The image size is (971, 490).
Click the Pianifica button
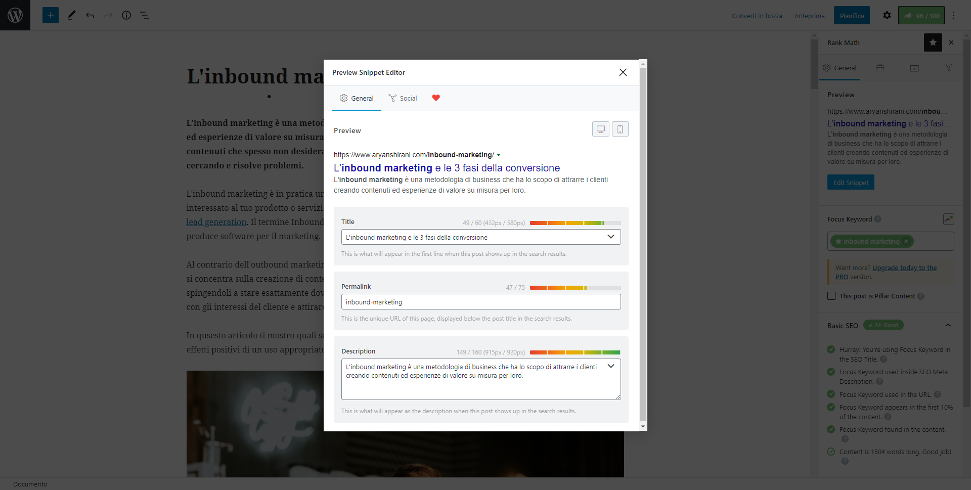[852, 16]
